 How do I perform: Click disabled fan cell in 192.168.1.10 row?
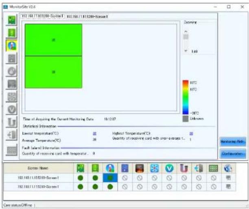coord(154,178)
